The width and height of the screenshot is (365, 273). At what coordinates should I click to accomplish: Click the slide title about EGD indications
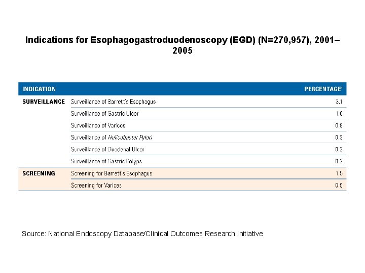pos(182,45)
